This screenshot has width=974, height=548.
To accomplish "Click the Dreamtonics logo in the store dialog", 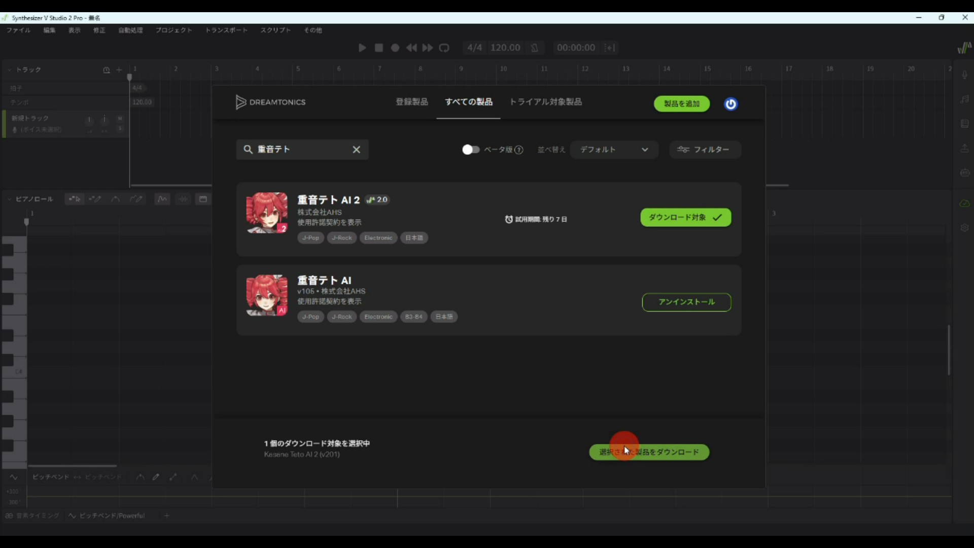I will (x=271, y=102).
